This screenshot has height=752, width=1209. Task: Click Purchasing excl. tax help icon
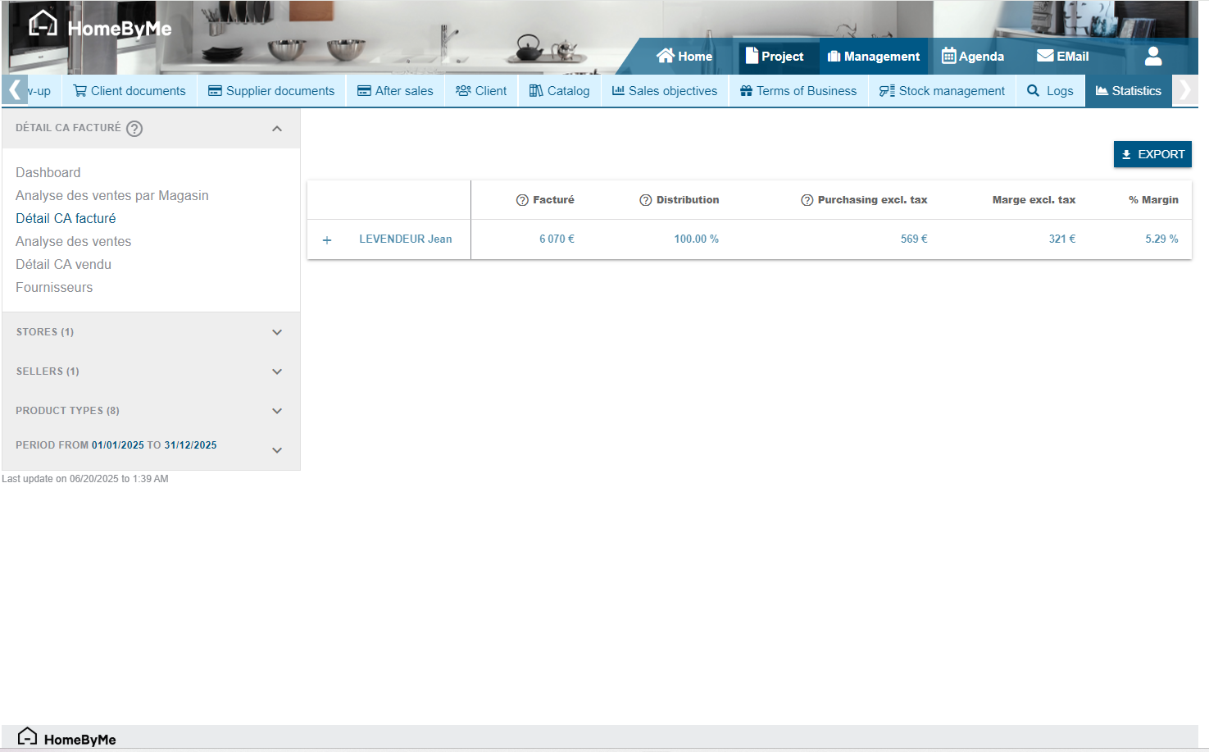point(807,200)
